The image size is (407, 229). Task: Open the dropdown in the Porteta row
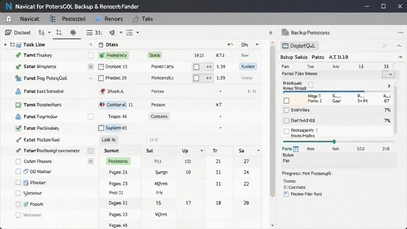click(x=220, y=91)
